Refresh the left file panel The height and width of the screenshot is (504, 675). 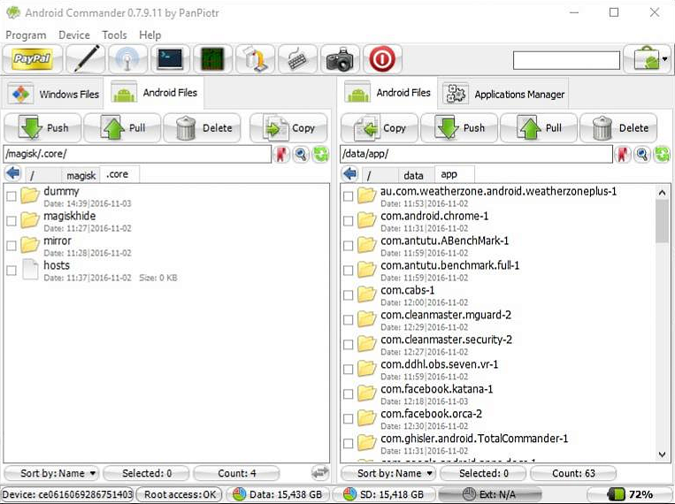(x=321, y=154)
